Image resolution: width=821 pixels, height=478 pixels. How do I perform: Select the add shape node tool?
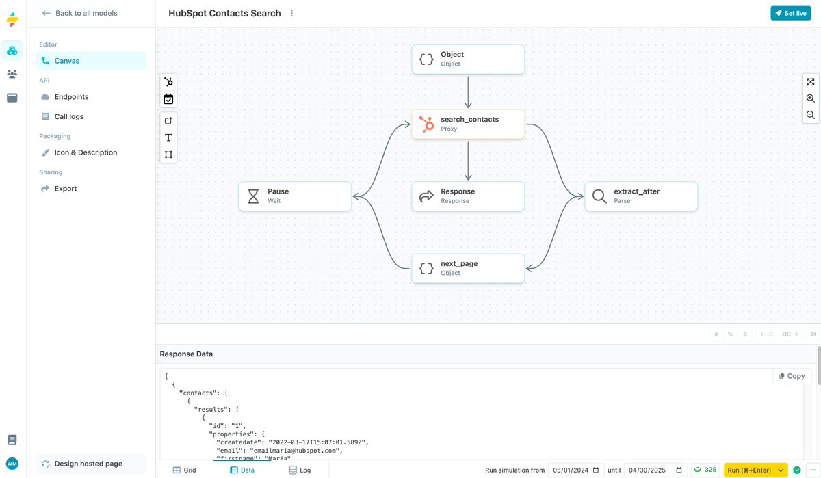pos(168,120)
